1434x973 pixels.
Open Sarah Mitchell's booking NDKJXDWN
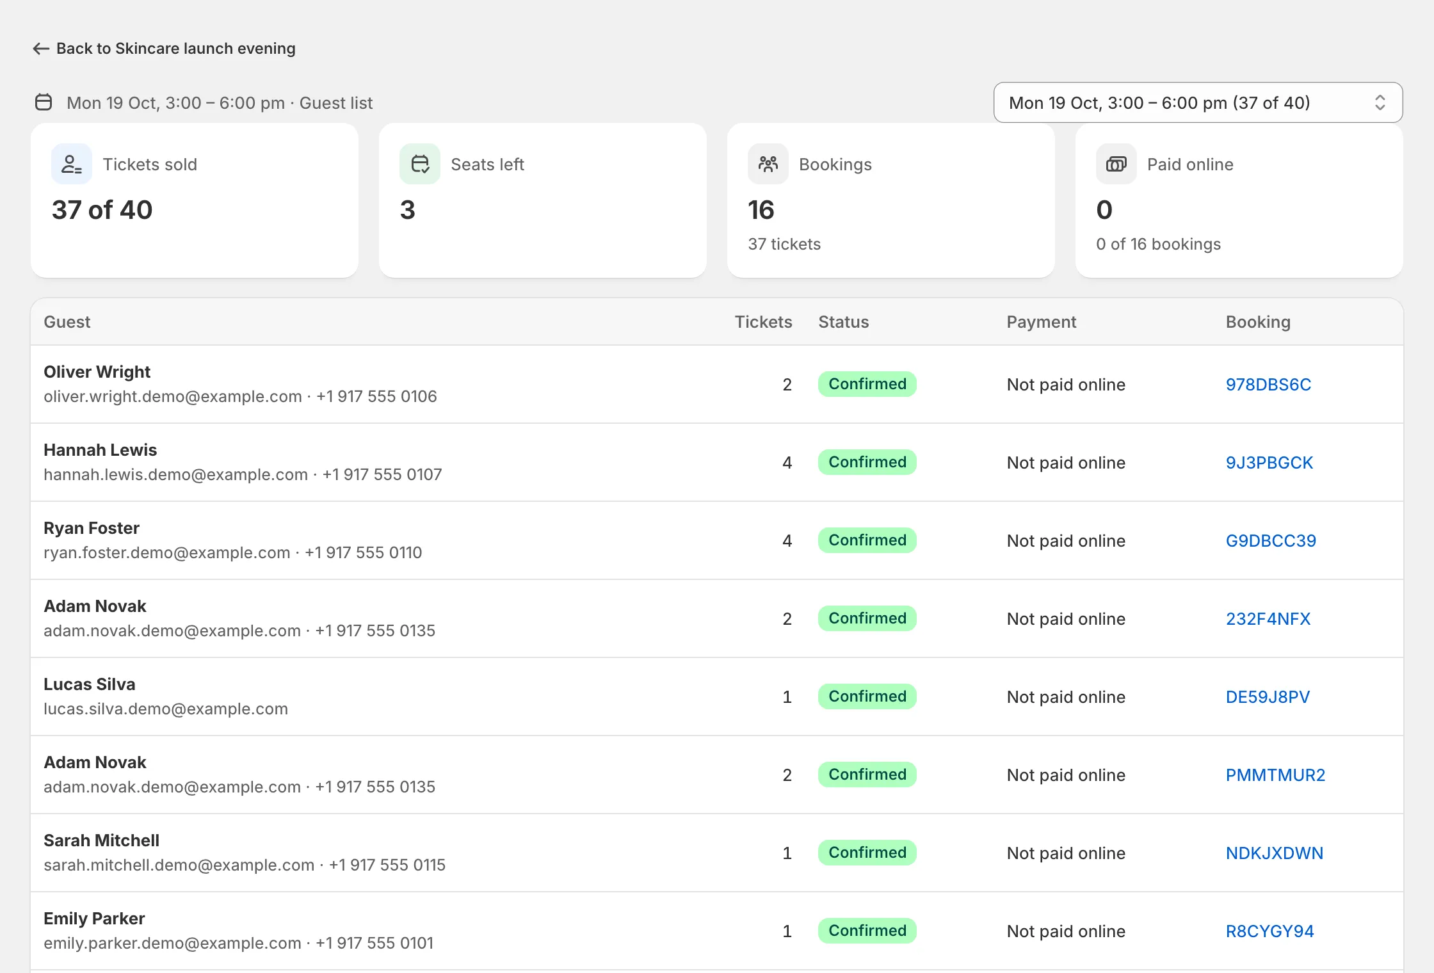point(1275,853)
